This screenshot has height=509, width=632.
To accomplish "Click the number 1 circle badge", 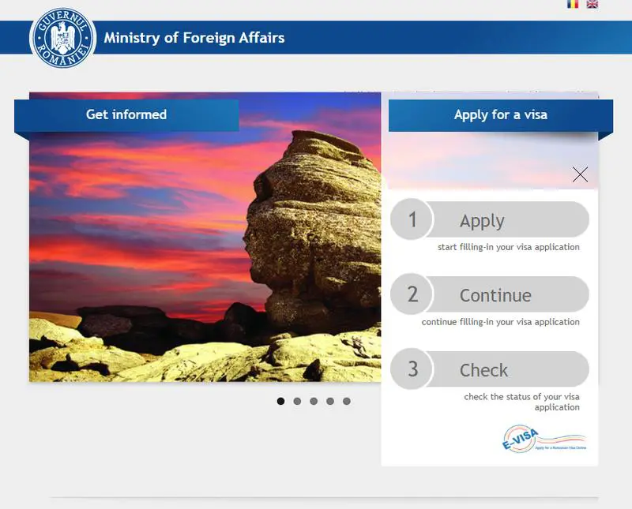I will 412,219.
